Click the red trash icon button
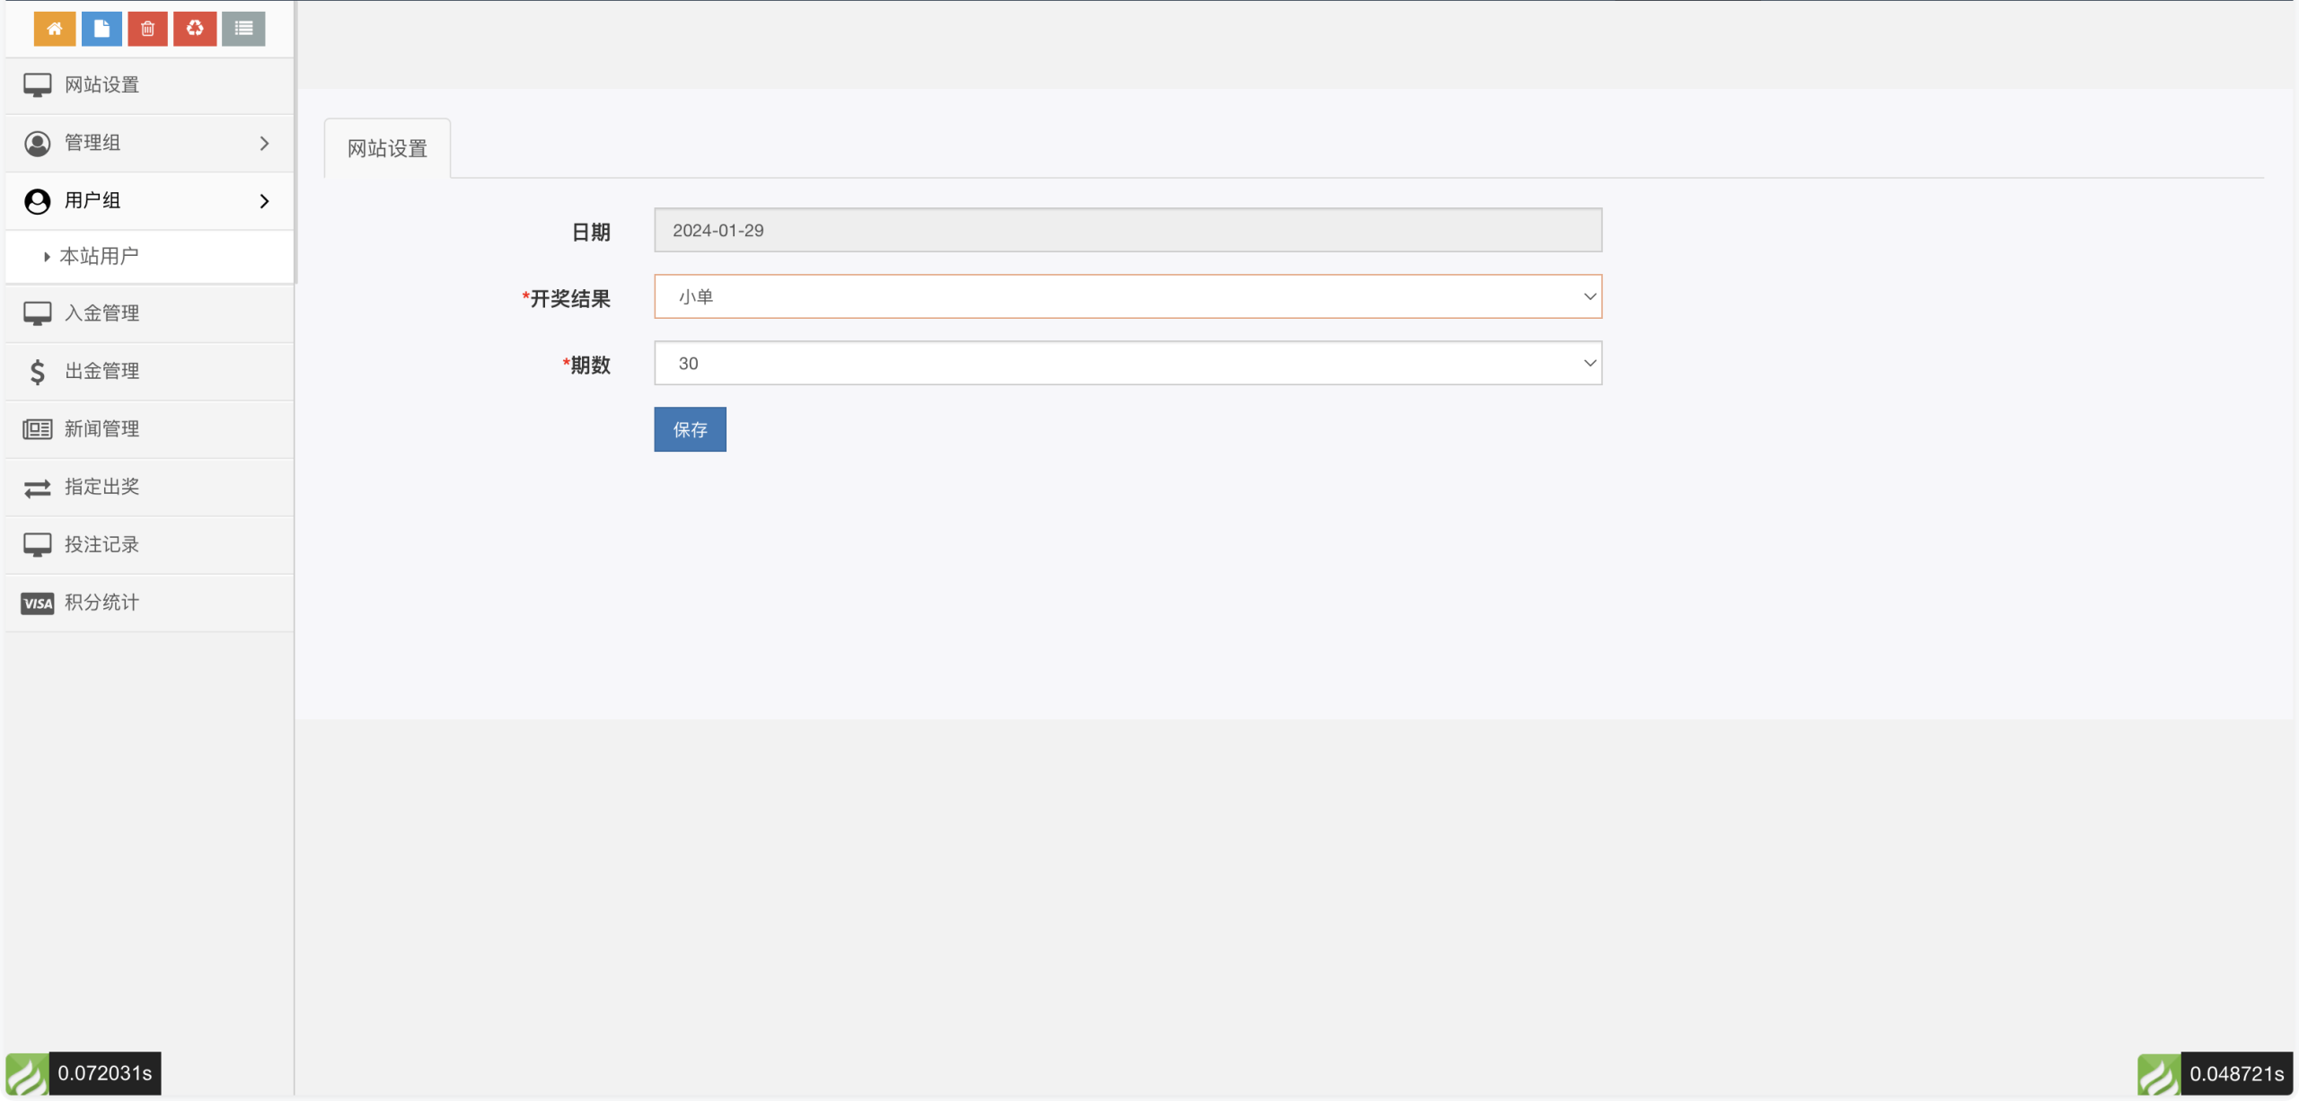The height and width of the screenshot is (1101, 2299). click(148, 29)
